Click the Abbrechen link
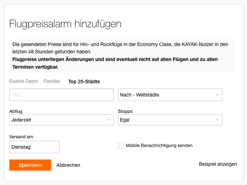This screenshot has width=247, height=185. pyautogui.click(x=68, y=165)
